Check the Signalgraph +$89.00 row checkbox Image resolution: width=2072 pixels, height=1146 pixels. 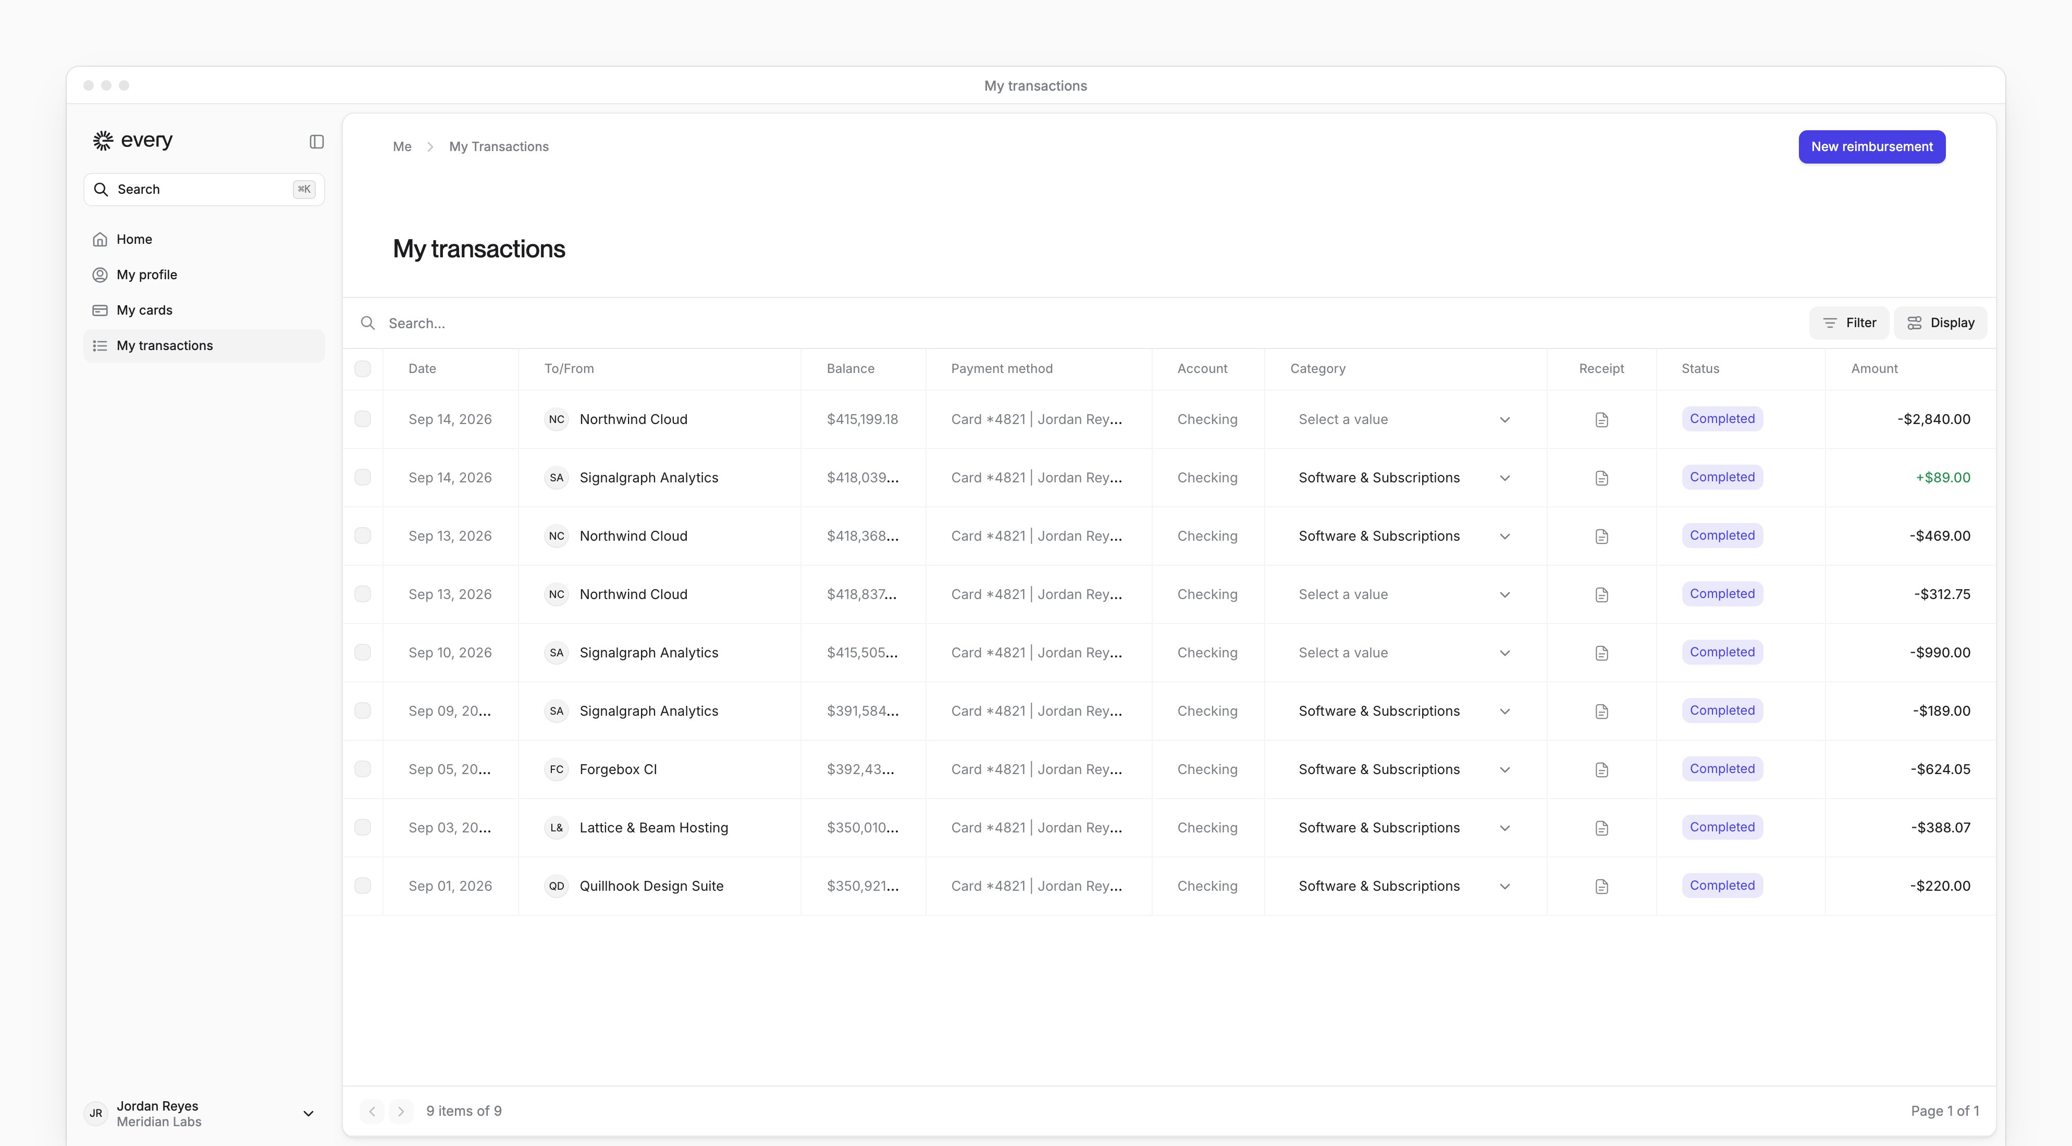tap(363, 477)
